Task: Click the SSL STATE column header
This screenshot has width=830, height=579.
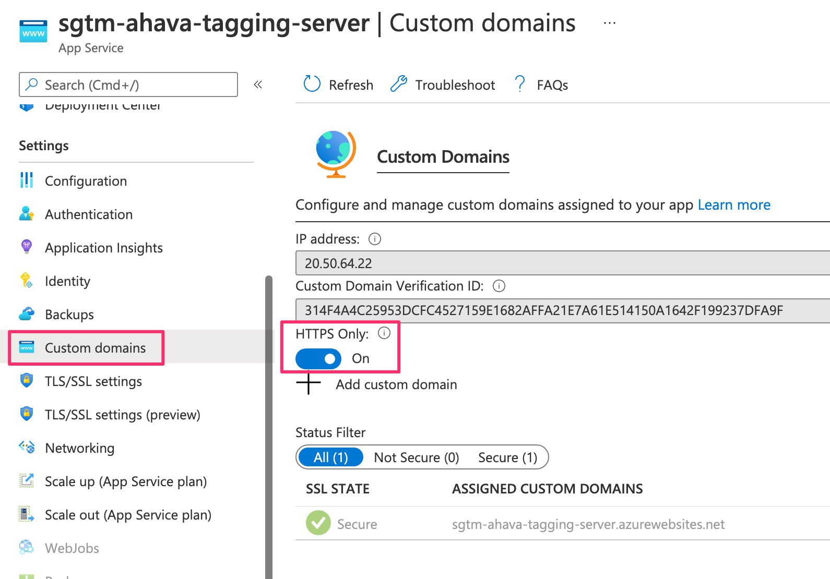Action: click(x=338, y=489)
